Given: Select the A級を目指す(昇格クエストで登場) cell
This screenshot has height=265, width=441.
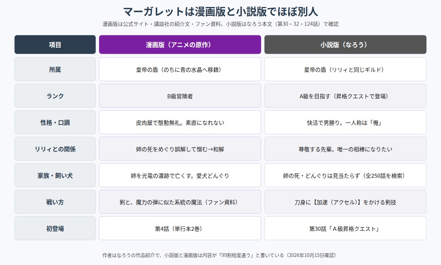Looking at the screenshot, I should [345, 96].
